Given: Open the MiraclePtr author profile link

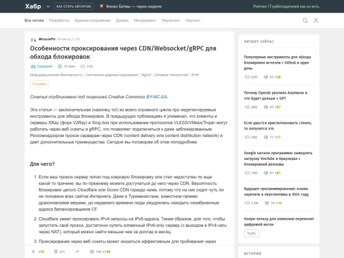Looking at the screenshot, I should click(47, 39).
